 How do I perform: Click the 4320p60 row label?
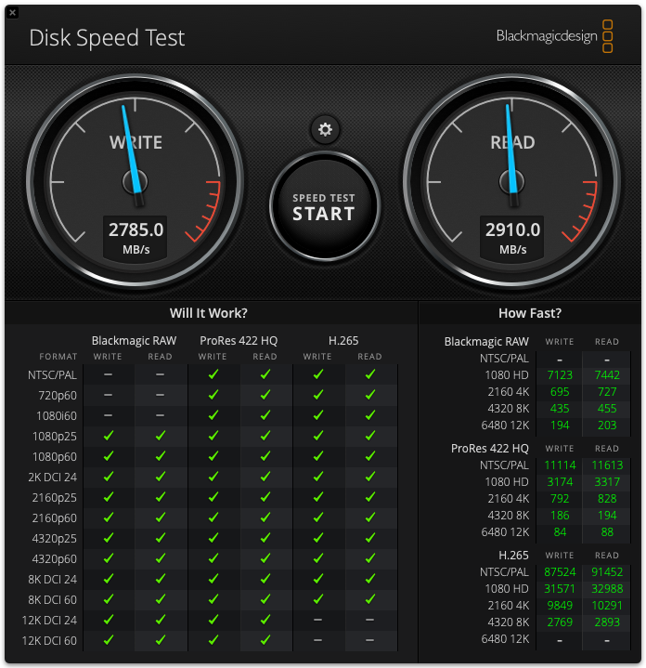[x=55, y=559]
